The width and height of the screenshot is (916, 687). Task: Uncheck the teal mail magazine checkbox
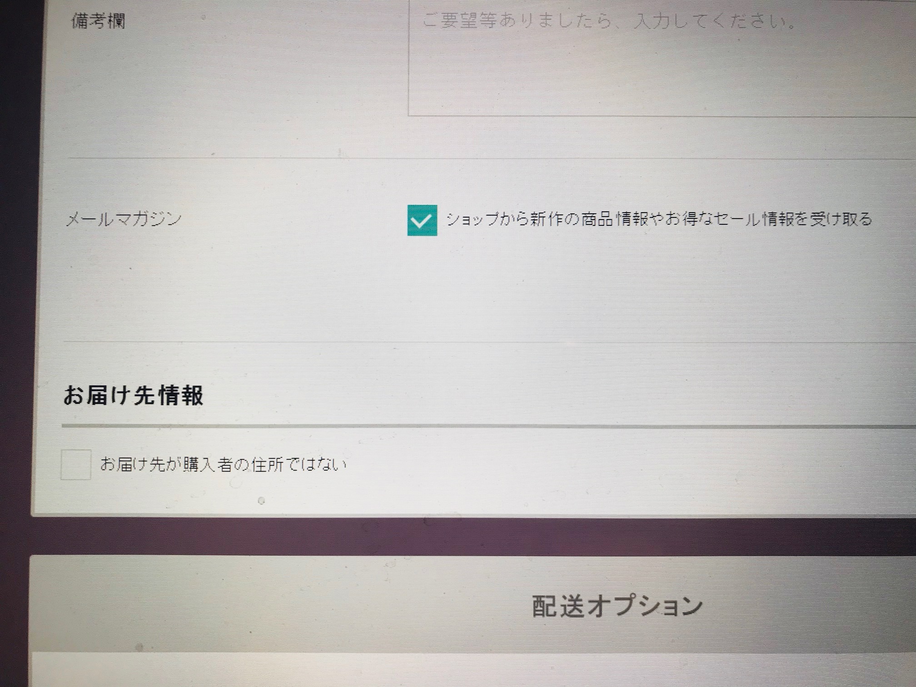422,220
